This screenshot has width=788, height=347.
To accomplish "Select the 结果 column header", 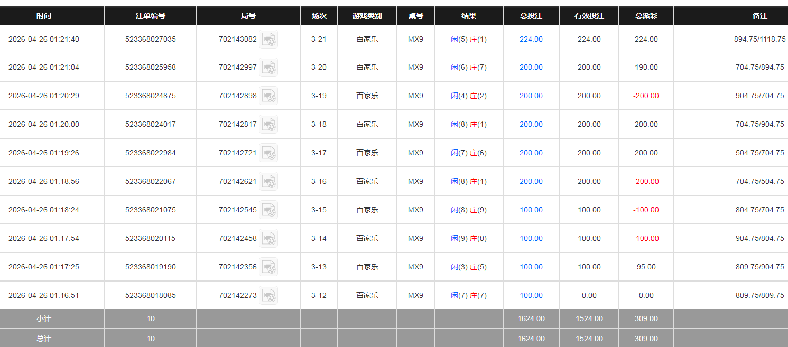I will [x=468, y=15].
